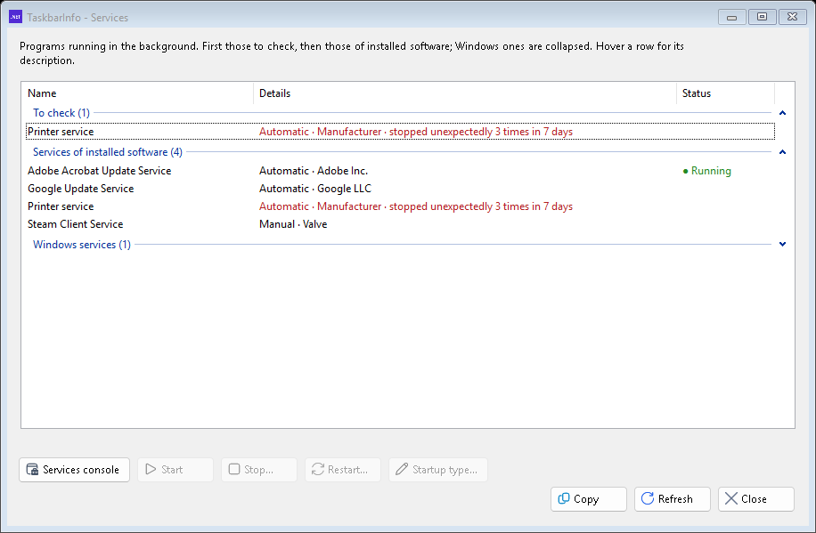Sort by the Details column header
Screen dimensions: 816x533
[465, 93]
